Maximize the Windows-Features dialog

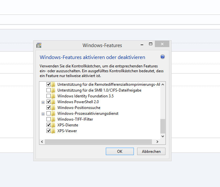pyautogui.click(x=151, y=44)
